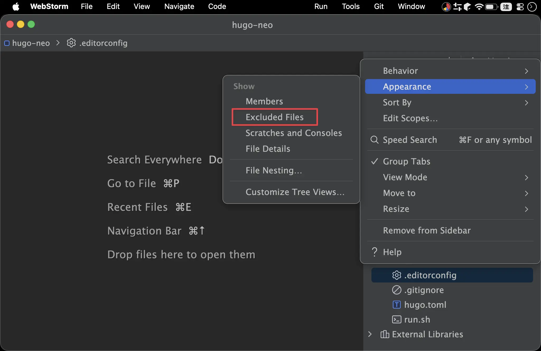Toggle File Details in the Show submenu
541x351 pixels.
click(291, 149)
